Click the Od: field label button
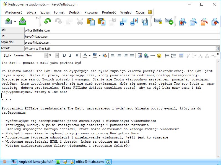This screenshot has height=165, width=221. (12, 30)
